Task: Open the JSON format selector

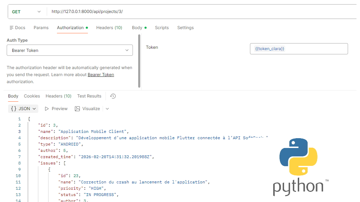Action: pos(23,109)
